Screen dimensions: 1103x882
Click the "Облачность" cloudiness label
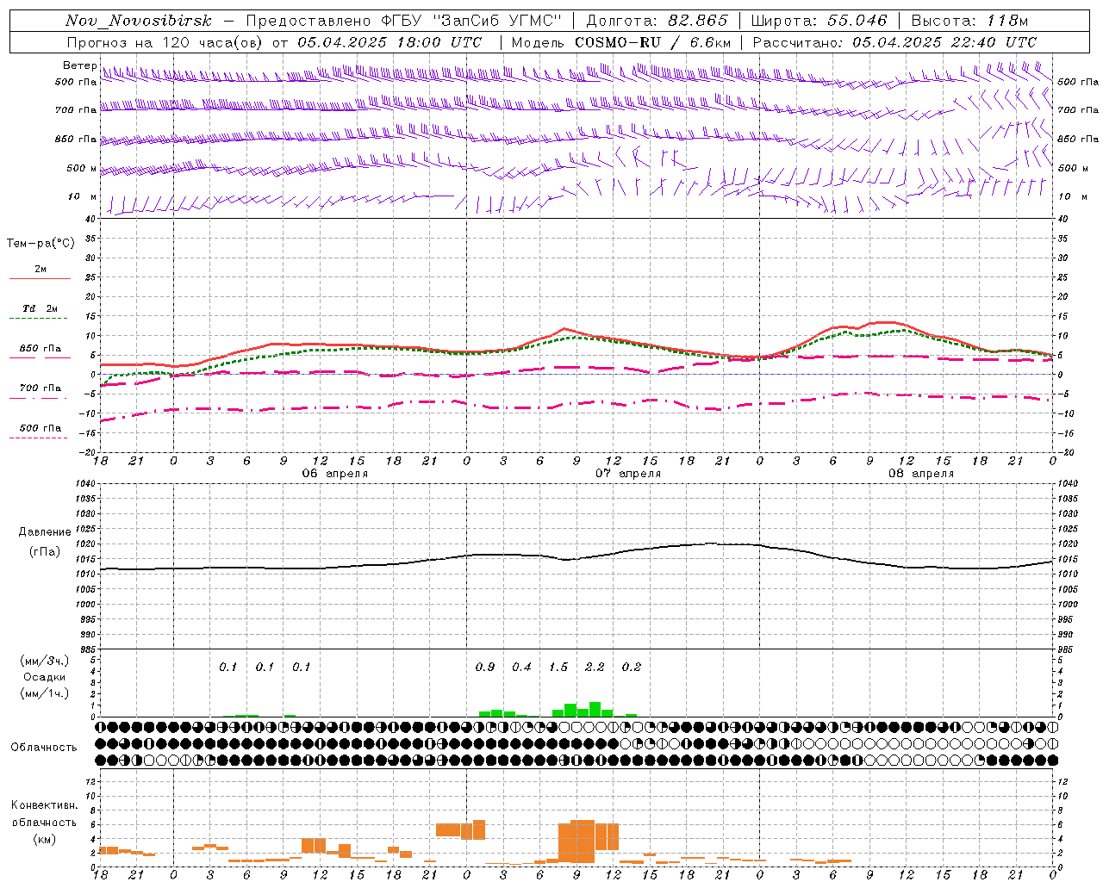[44, 747]
